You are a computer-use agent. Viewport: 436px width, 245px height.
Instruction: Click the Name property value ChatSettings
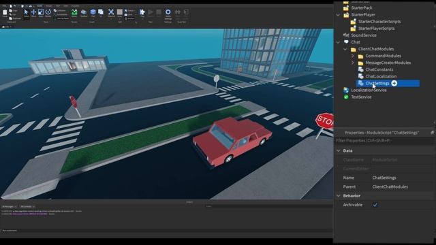pos(384,178)
